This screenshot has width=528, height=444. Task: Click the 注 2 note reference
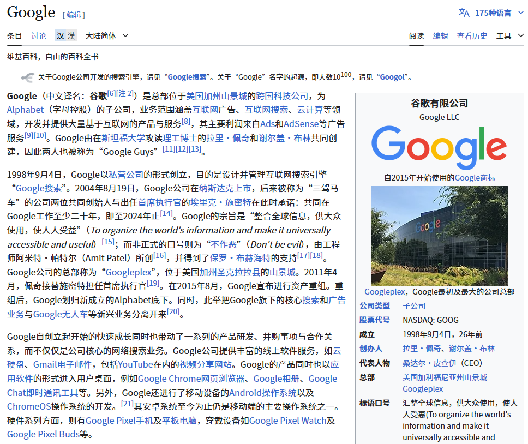pyautogui.click(x=124, y=94)
